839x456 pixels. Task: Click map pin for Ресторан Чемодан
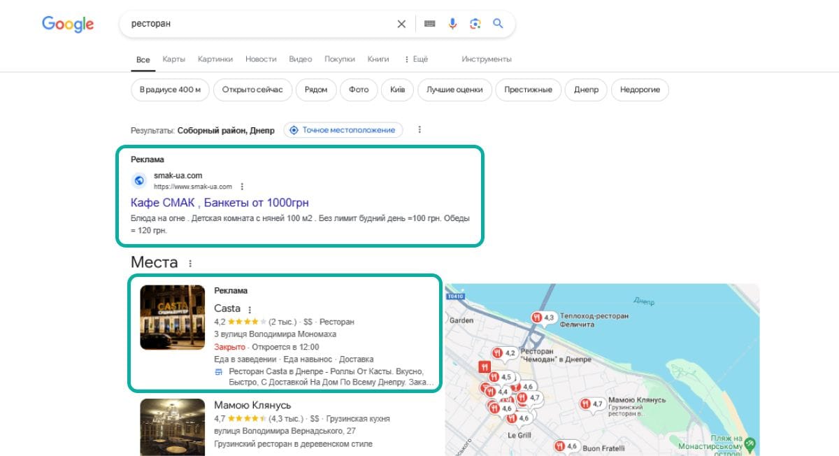point(504,353)
